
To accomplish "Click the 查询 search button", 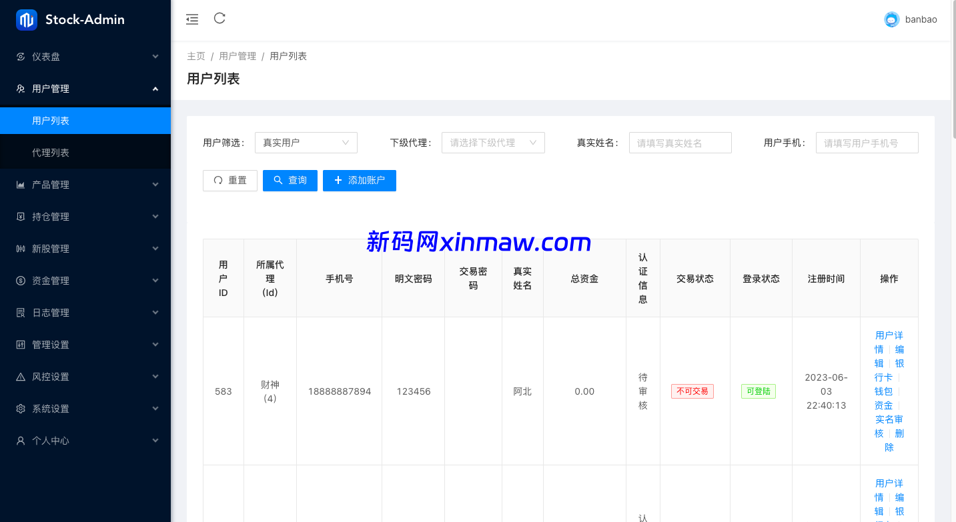I will (x=290, y=181).
